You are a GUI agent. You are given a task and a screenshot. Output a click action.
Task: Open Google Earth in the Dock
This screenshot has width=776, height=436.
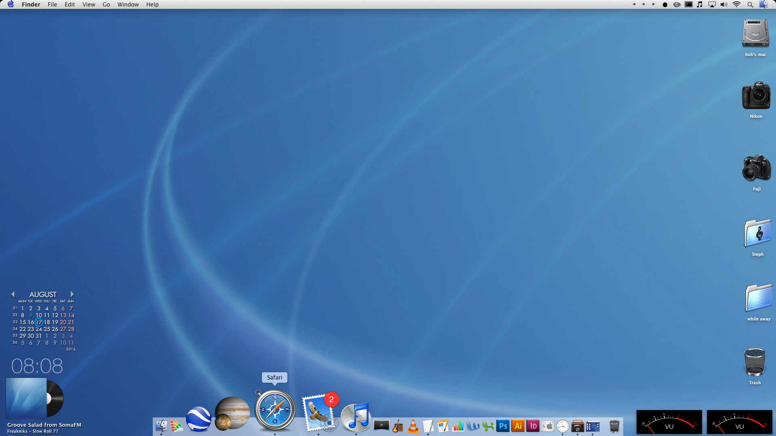pyautogui.click(x=198, y=419)
